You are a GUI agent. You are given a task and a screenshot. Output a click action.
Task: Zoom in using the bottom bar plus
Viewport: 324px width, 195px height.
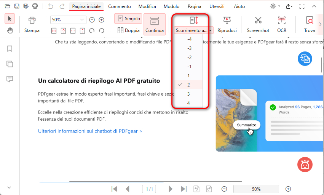click(x=288, y=189)
